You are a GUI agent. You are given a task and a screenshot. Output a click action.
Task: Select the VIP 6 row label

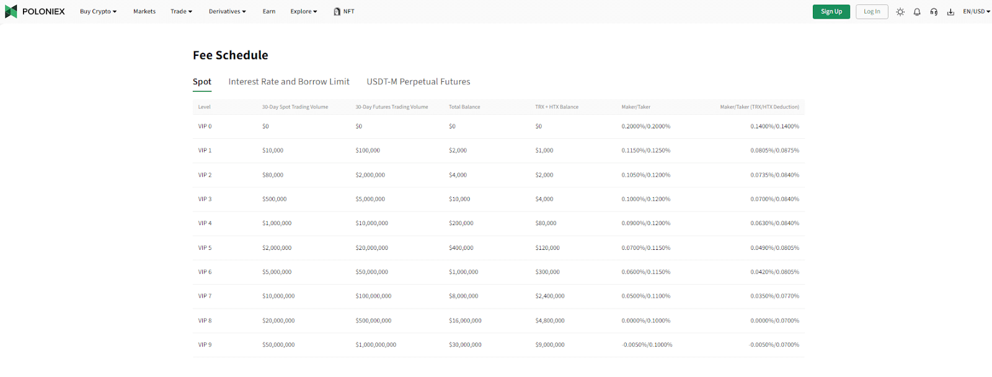pyautogui.click(x=205, y=272)
